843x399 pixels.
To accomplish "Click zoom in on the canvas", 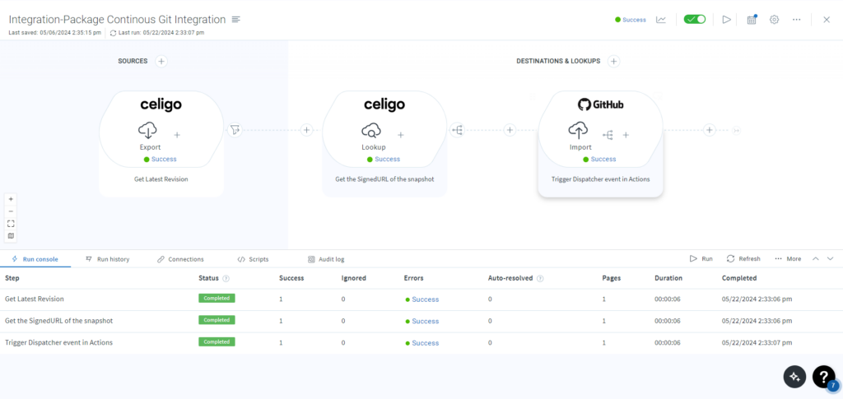I will click(11, 199).
